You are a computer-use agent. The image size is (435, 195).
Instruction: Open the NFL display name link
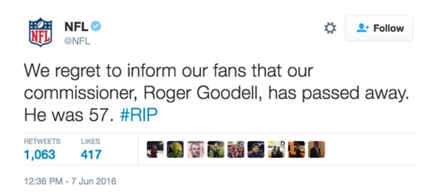[x=76, y=26]
